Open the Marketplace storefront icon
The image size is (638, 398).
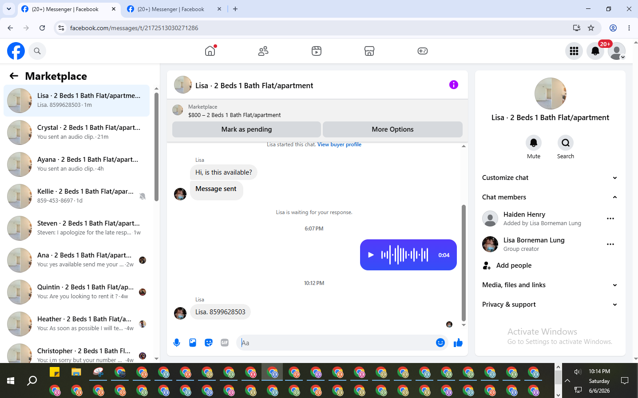tap(369, 51)
